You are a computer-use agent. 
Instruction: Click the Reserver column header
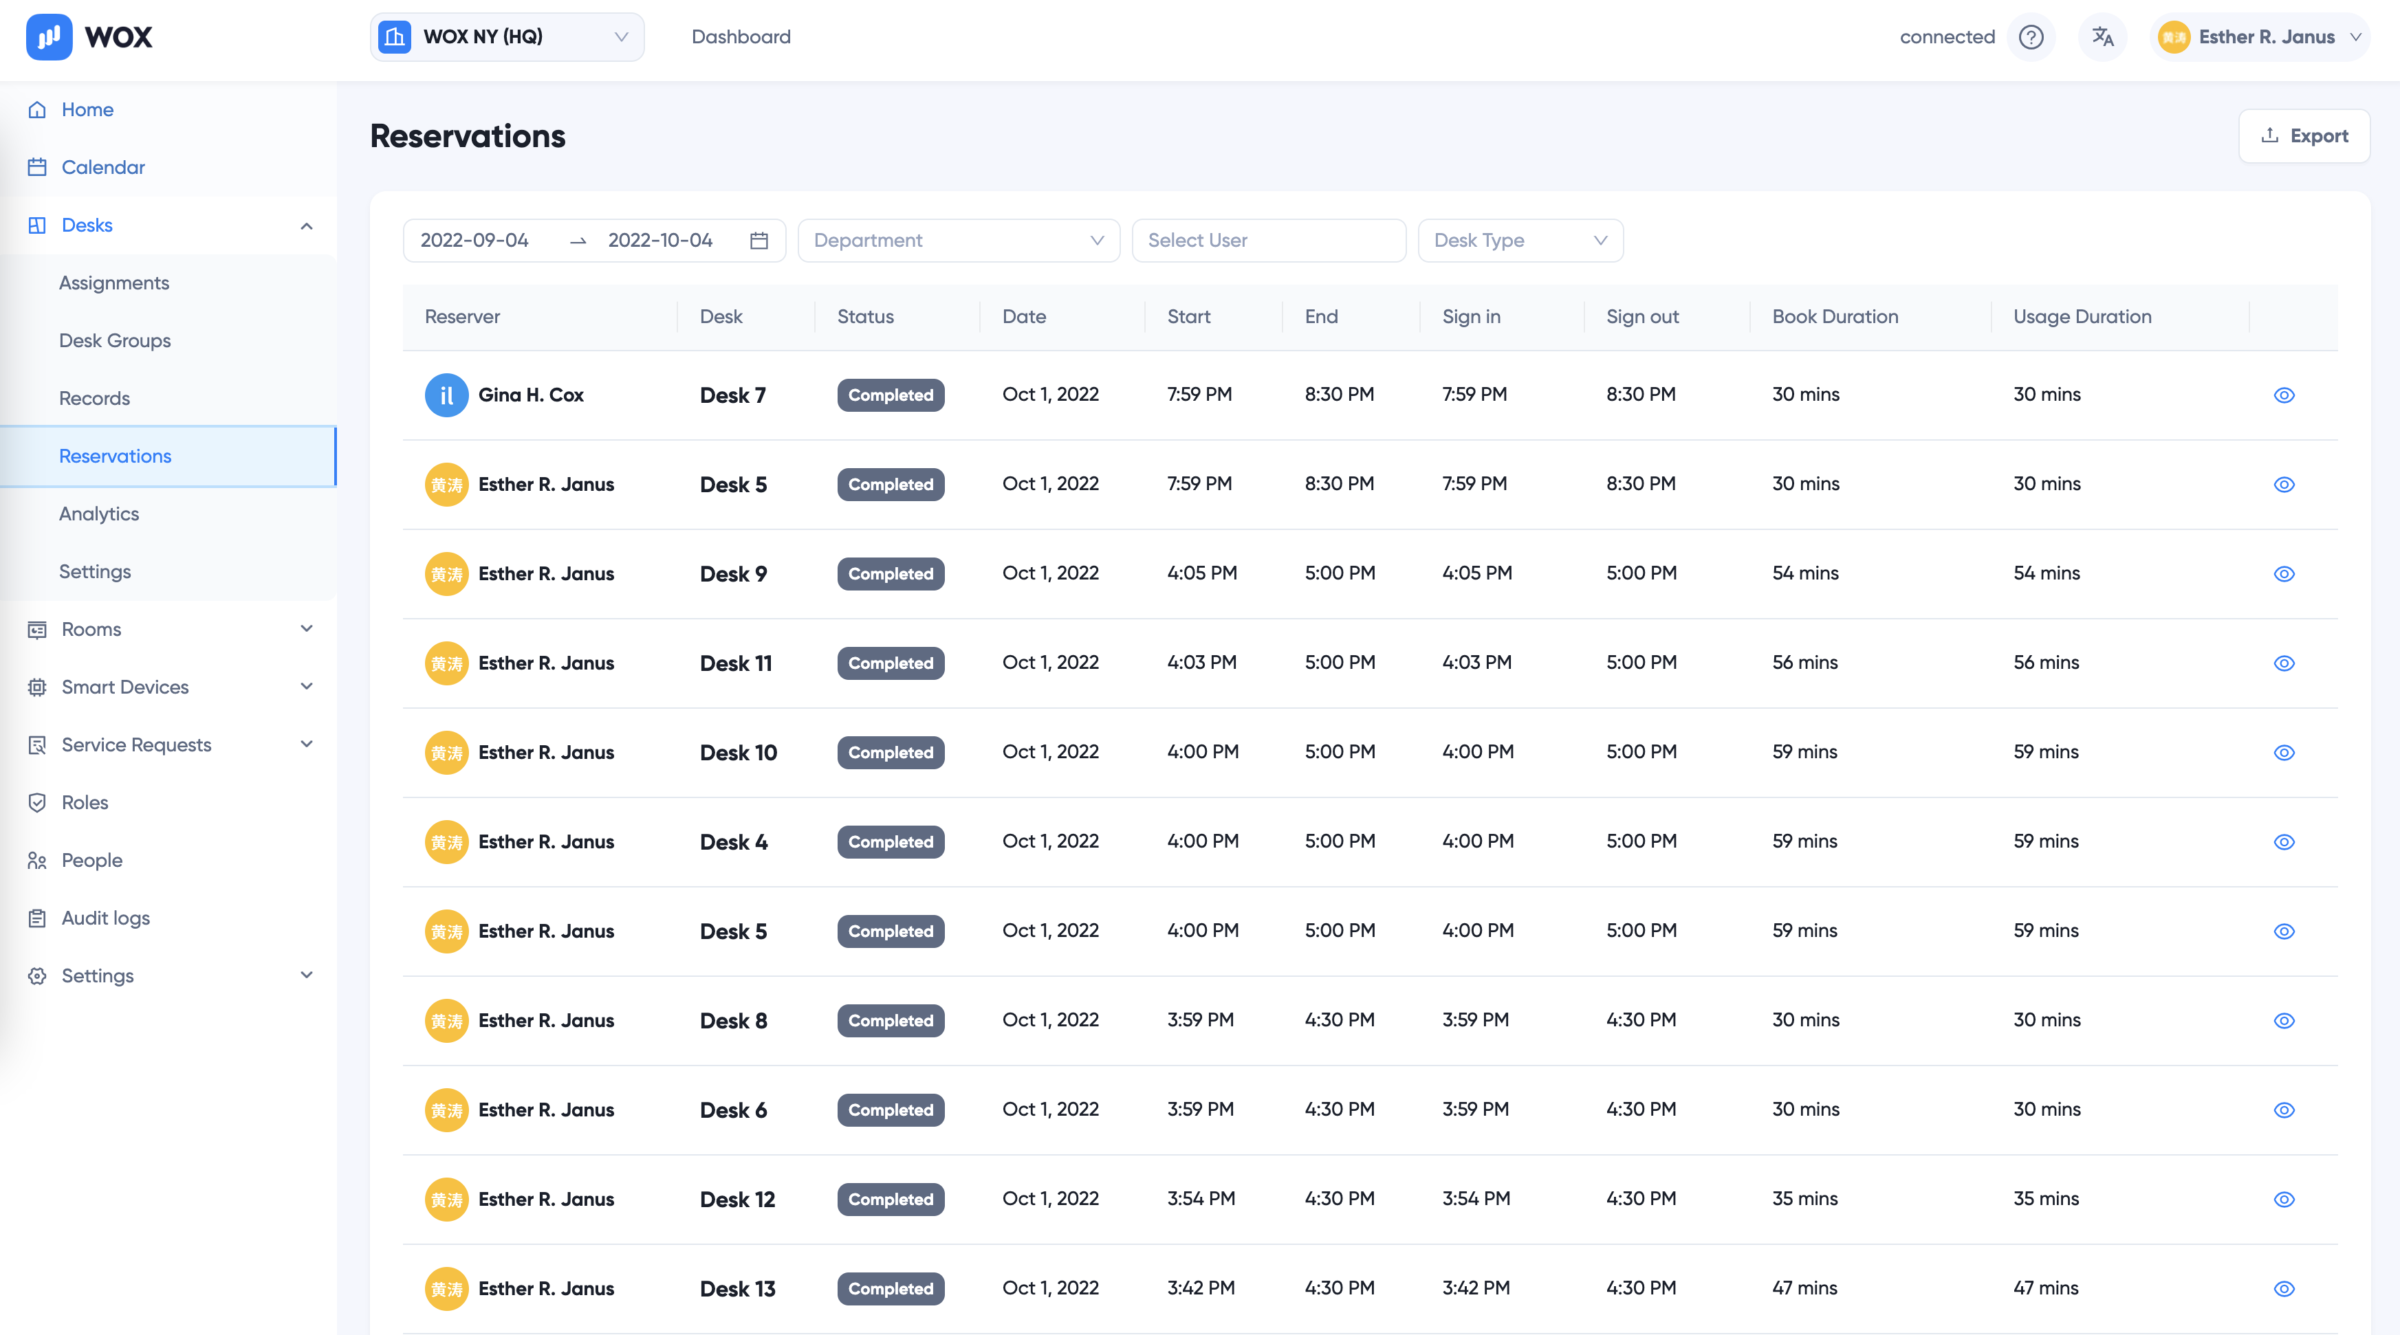click(x=462, y=317)
